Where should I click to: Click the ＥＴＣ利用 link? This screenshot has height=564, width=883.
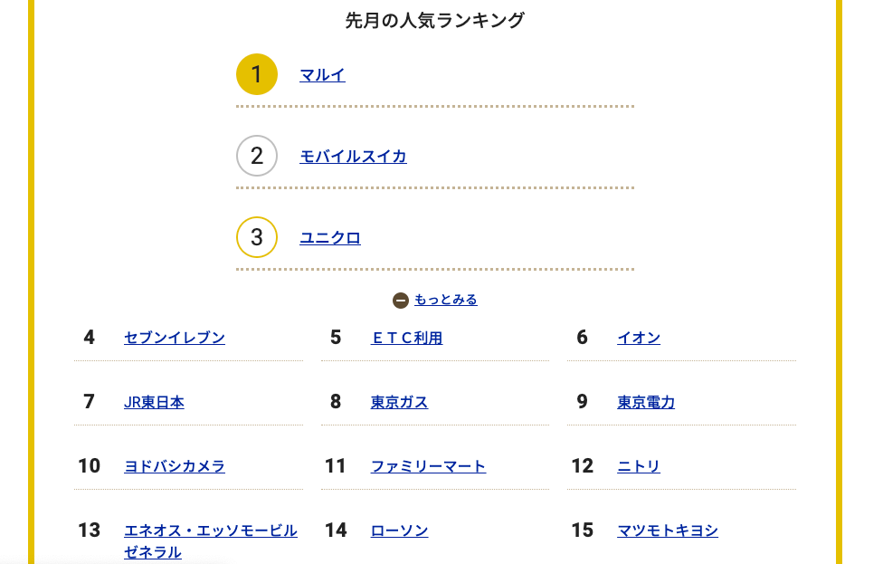click(x=406, y=338)
